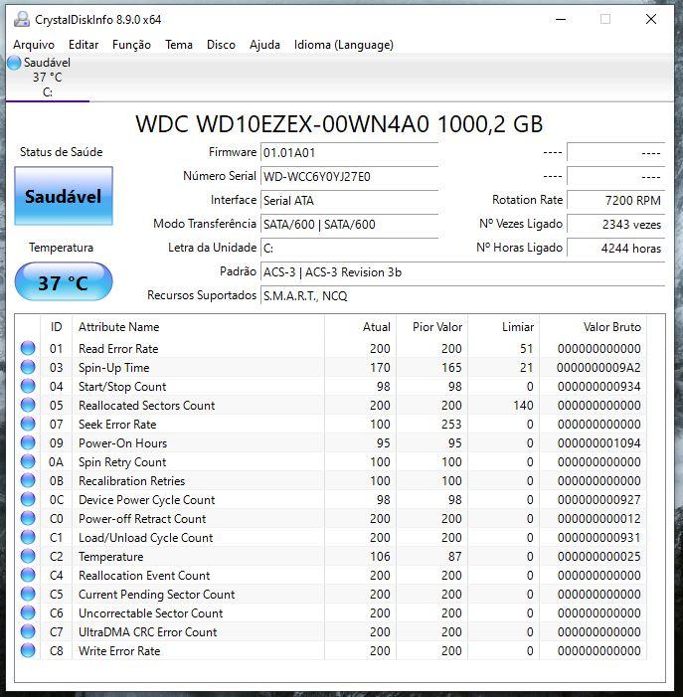The height and width of the screenshot is (697, 683).
Task: Click the Status de Saúde label
Action: tap(62, 152)
